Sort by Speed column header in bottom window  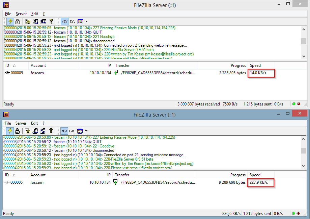[261, 175]
